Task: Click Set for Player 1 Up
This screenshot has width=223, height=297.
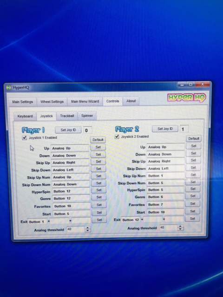Action: tap(98, 147)
